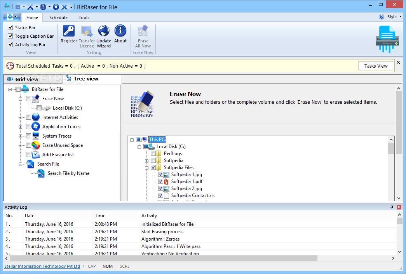Check the Erase Unused Space checkbox
The width and height of the screenshot is (406, 274).
coord(28,145)
